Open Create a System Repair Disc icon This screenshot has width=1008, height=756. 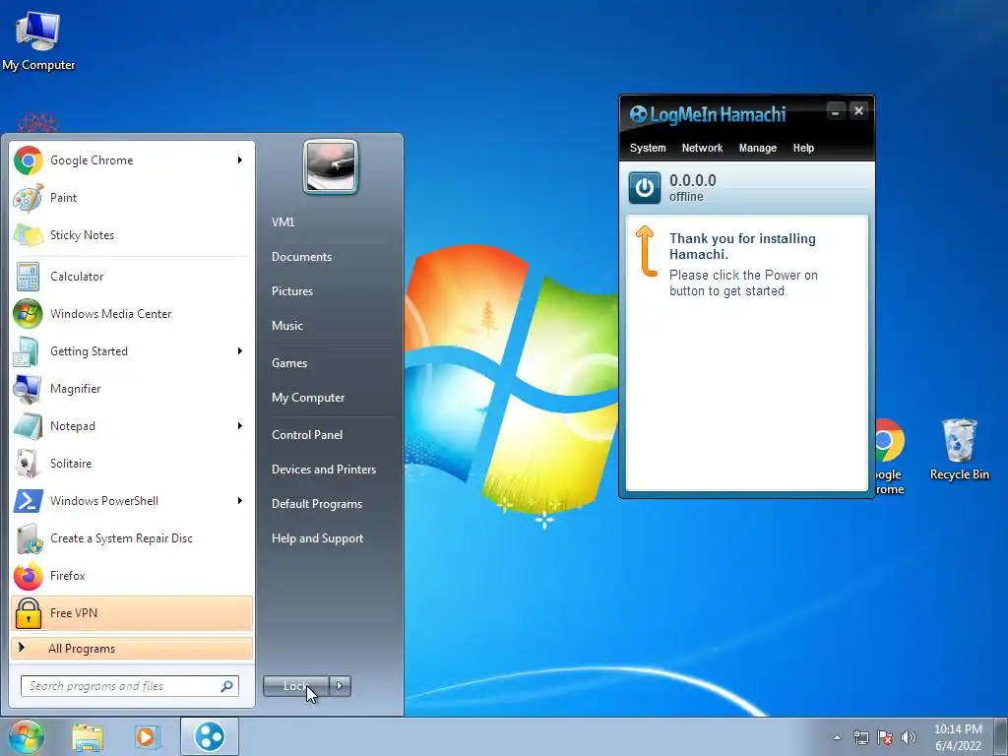(x=29, y=538)
